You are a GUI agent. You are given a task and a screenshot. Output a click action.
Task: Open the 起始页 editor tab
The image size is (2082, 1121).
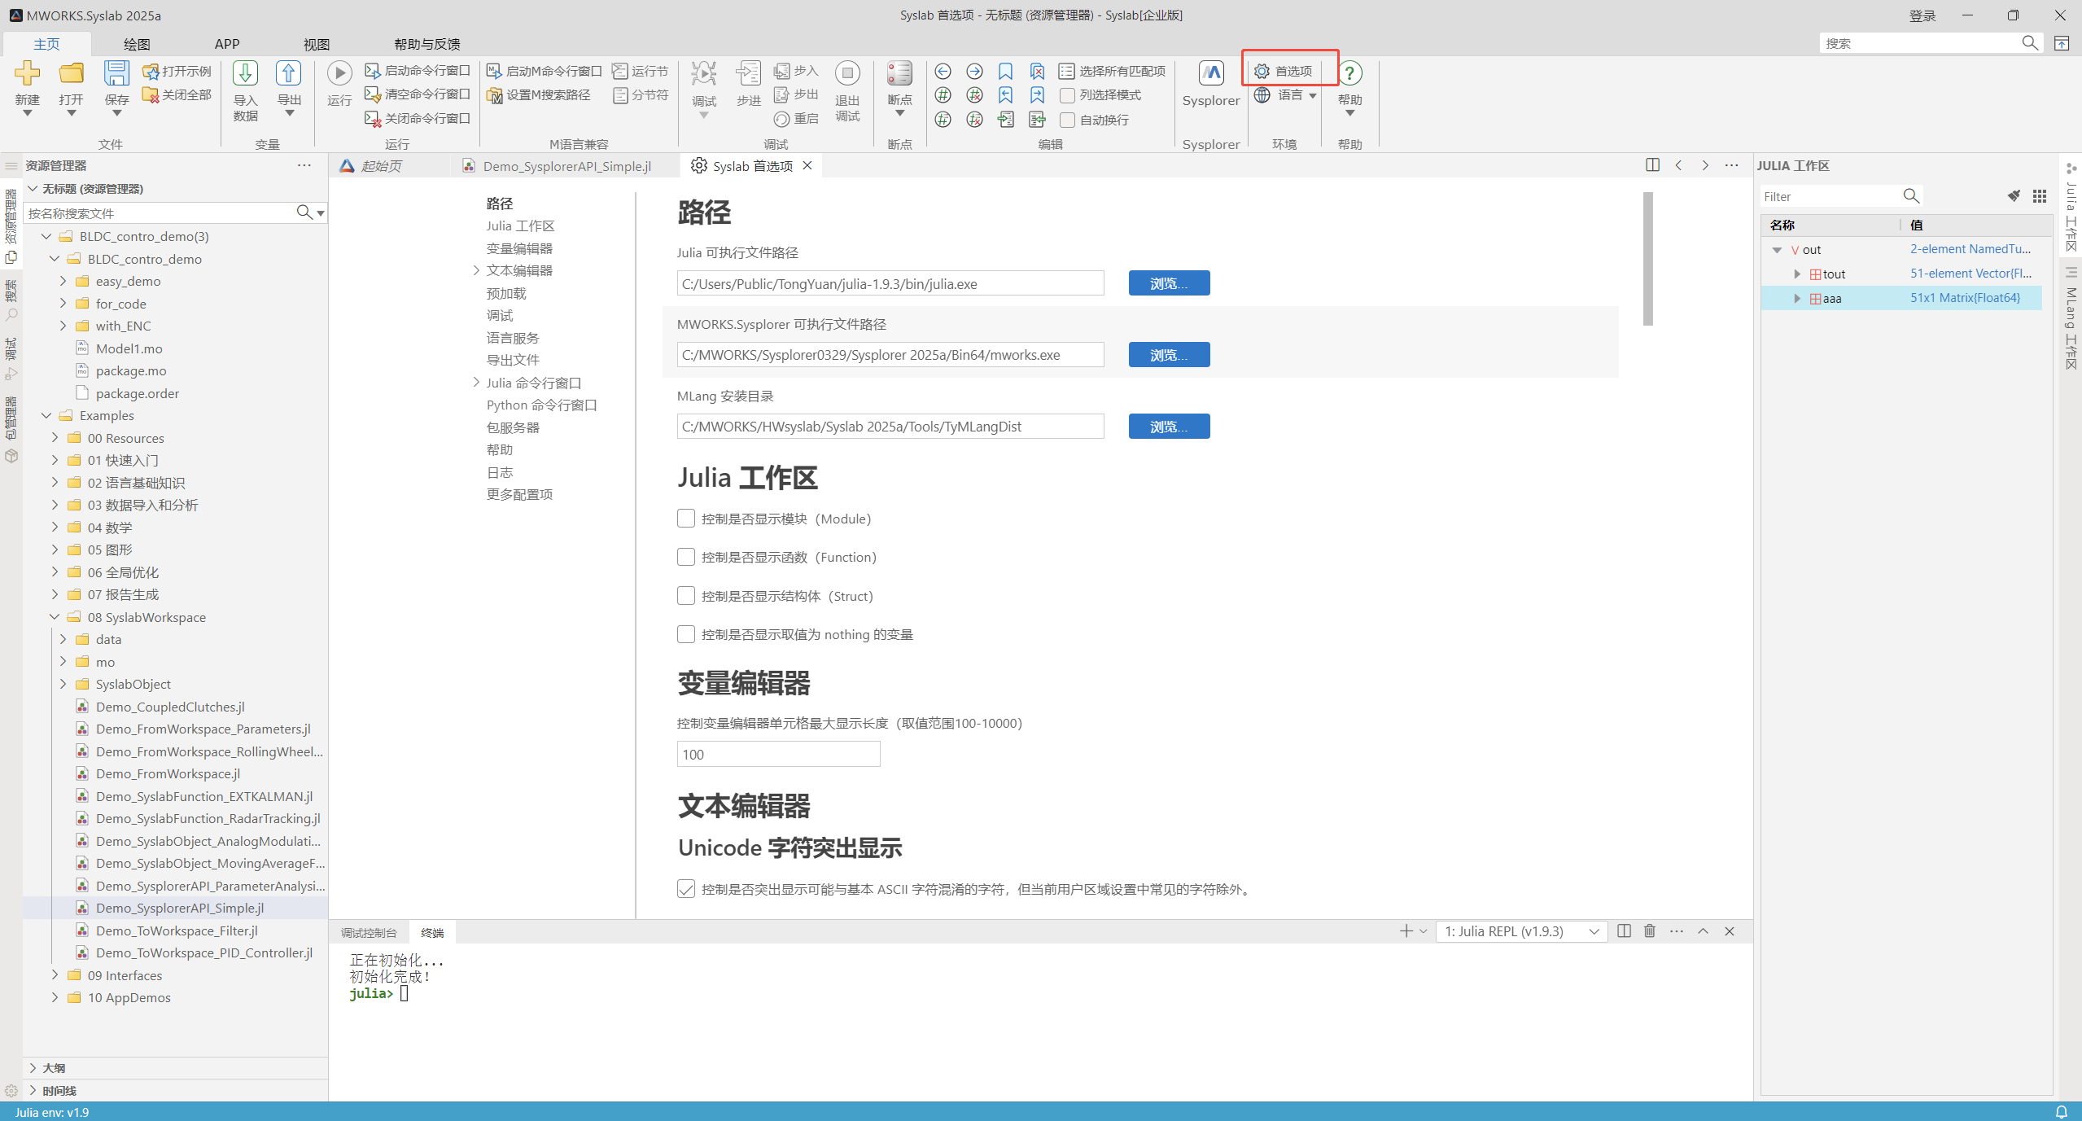(382, 166)
